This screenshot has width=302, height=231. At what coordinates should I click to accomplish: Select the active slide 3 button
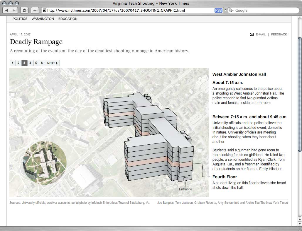pos(24,63)
